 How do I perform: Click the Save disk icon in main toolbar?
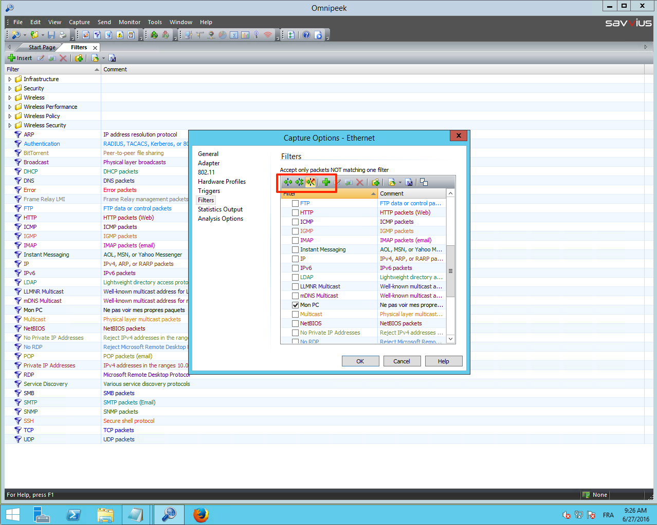51,35
